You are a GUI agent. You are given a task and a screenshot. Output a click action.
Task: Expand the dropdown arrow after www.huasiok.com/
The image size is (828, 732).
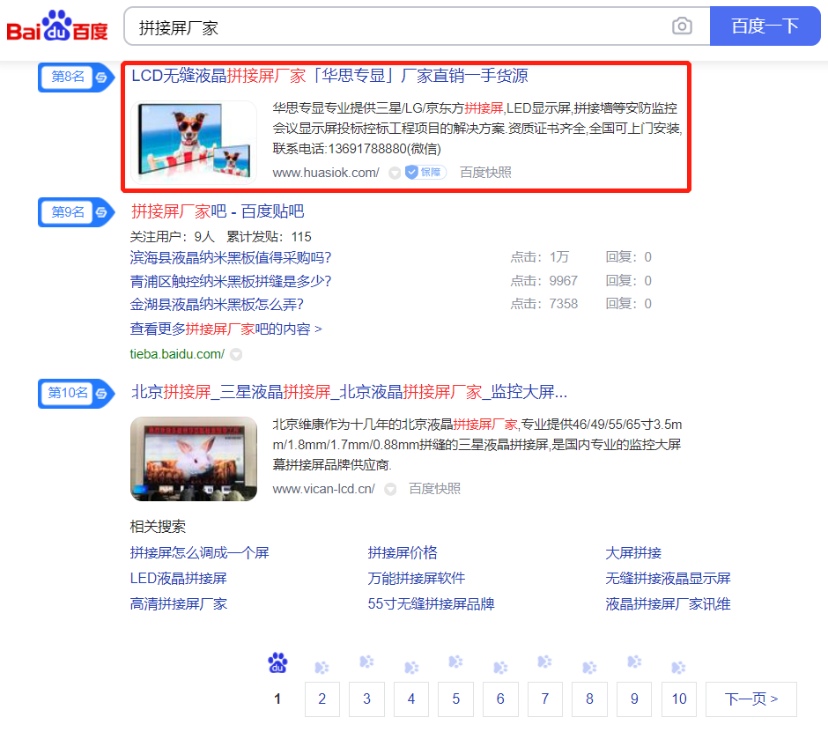pyautogui.click(x=395, y=174)
